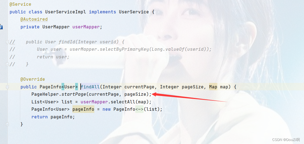Click the @Autowired annotation
The width and height of the screenshot is (304, 144).
(x=34, y=19)
